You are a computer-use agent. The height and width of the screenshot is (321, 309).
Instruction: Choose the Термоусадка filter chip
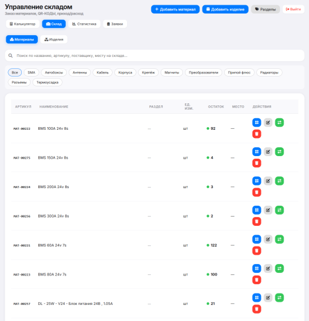point(48,82)
